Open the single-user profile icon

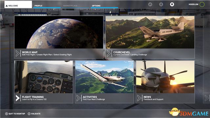tap(161, 4)
